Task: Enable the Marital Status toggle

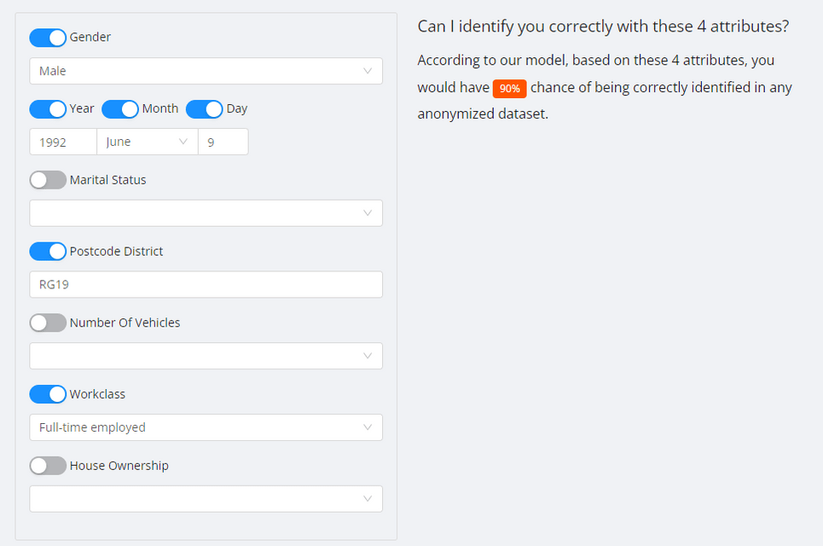Action: pos(48,180)
